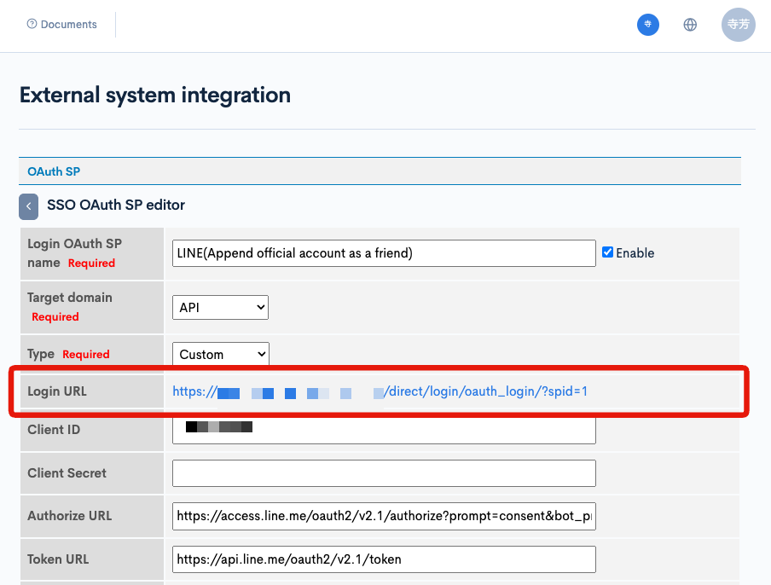Click inside the Client Secret field
Viewport: 771px width, 585px height.
(x=384, y=472)
